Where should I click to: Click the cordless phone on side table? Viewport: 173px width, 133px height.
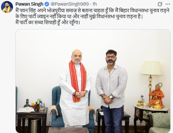(27, 103)
